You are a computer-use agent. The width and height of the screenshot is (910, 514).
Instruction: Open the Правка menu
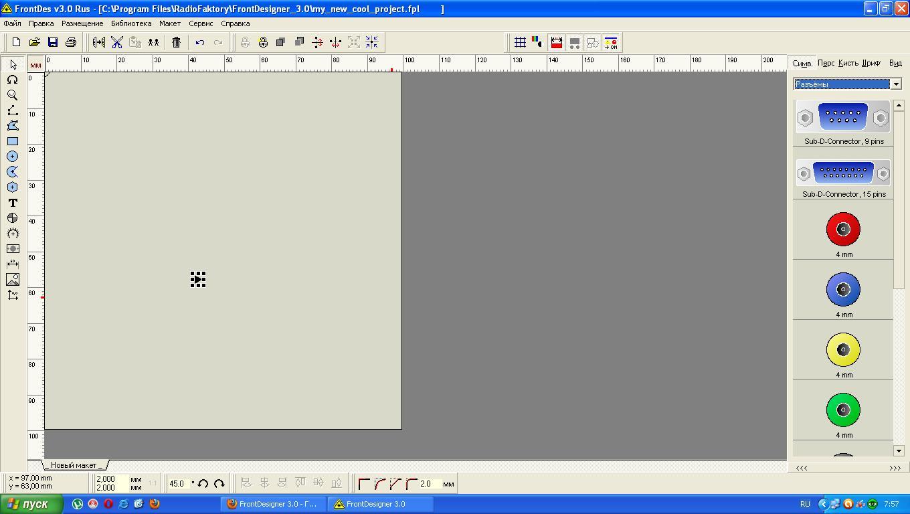pyautogui.click(x=41, y=23)
